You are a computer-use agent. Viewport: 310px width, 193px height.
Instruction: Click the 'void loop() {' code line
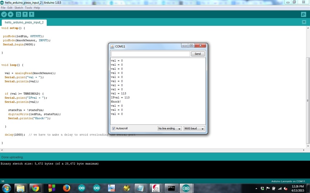[x=12, y=65]
